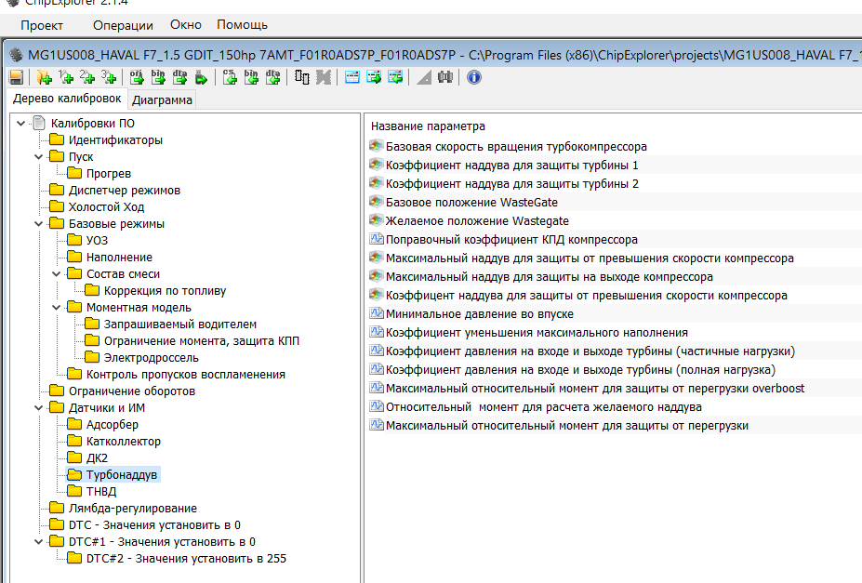
Task: Collapse the Моментная модель tree branch
Action: click(x=57, y=308)
